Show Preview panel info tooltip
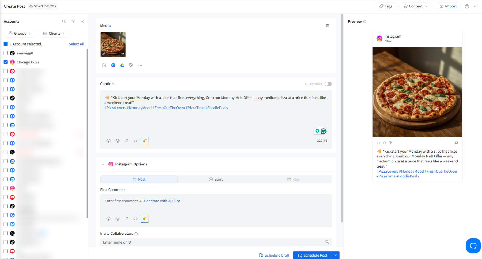Screen dimensions: 482x259 365,21
